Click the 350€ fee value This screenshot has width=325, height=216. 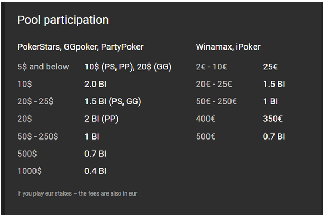[273, 119]
